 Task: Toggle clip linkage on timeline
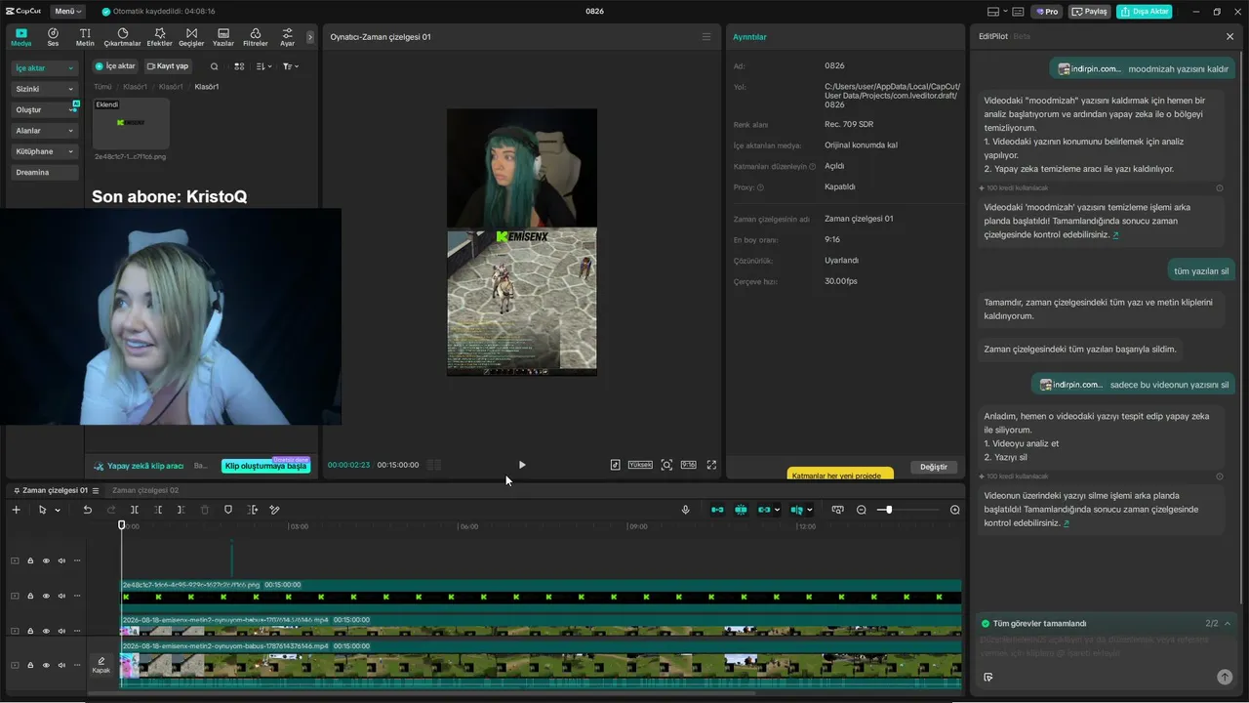tap(764, 510)
